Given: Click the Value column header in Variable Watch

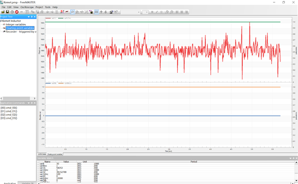Looking at the screenshot, I should click(66, 161).
